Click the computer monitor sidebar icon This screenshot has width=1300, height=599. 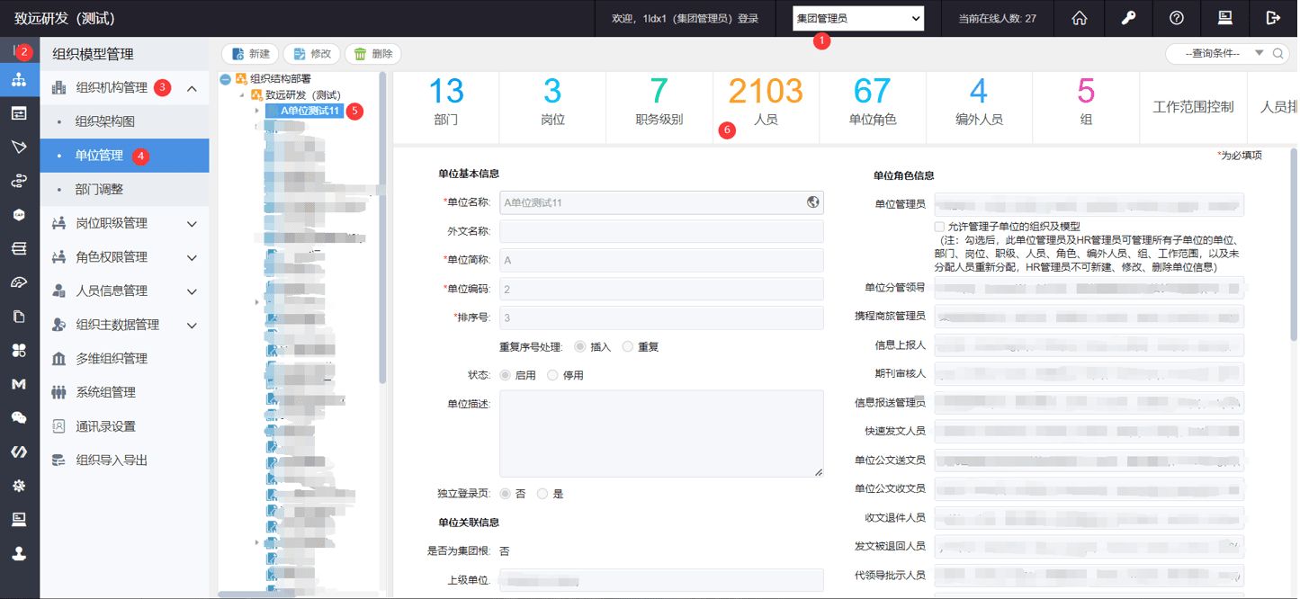click(x=19, y=520)
